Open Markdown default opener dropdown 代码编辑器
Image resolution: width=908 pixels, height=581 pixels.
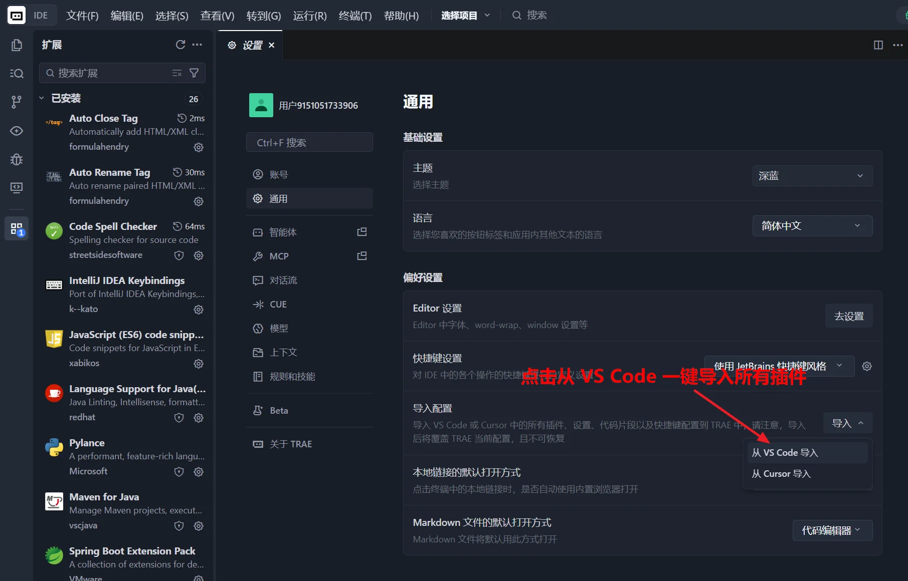pos(832,530)
